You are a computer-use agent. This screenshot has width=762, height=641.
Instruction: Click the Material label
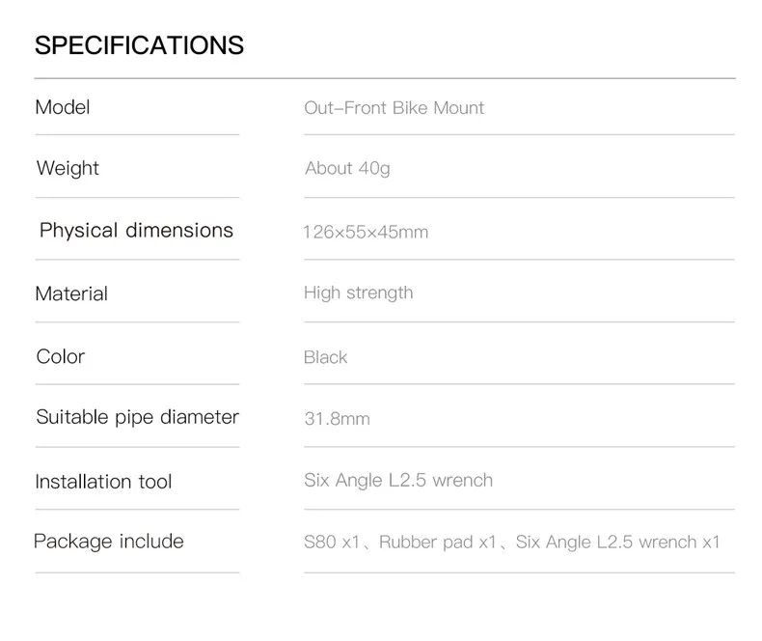(71, 293)
